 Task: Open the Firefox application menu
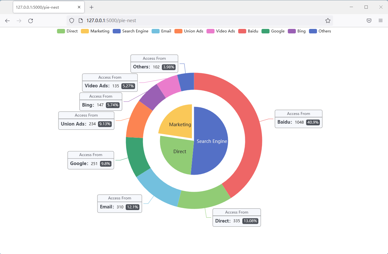coord(380,21)
